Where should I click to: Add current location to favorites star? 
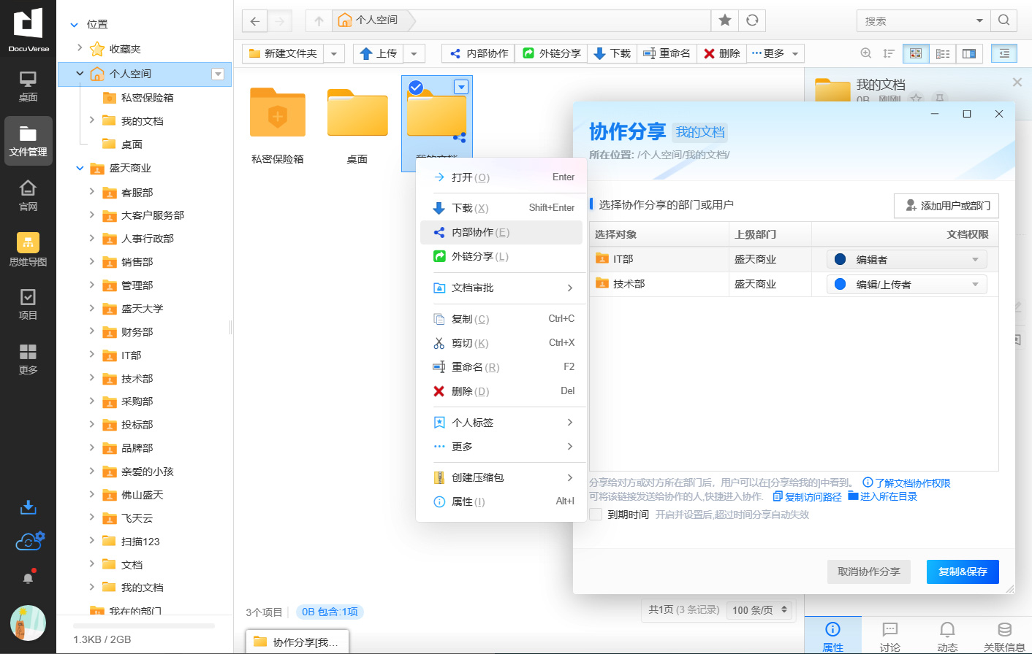[724, 20]
